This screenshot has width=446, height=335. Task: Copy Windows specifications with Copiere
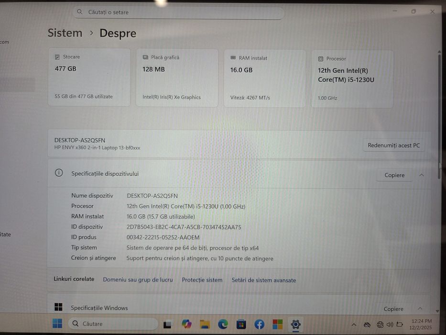click(x=393, y=309)
